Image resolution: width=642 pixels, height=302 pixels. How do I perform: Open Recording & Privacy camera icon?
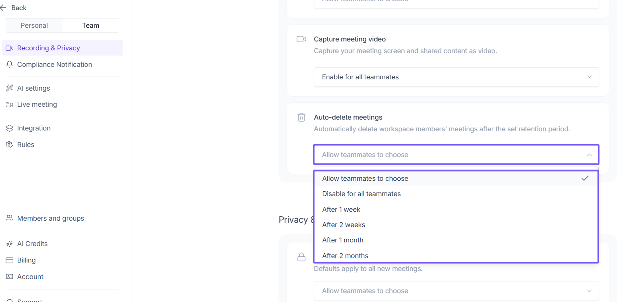pyautogui.click(x=10, y=48)
